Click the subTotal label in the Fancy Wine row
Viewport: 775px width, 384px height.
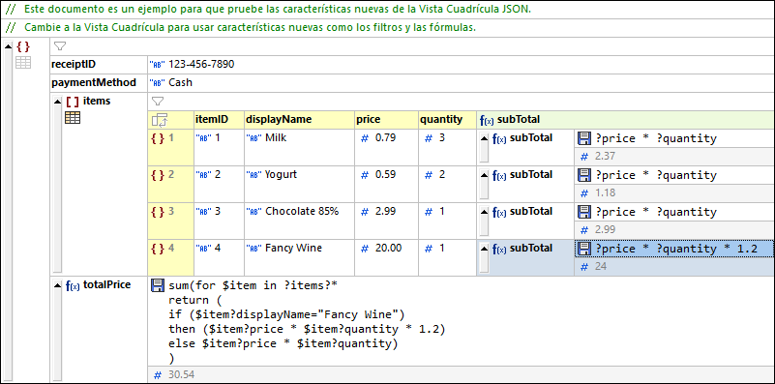click(531, 249)
